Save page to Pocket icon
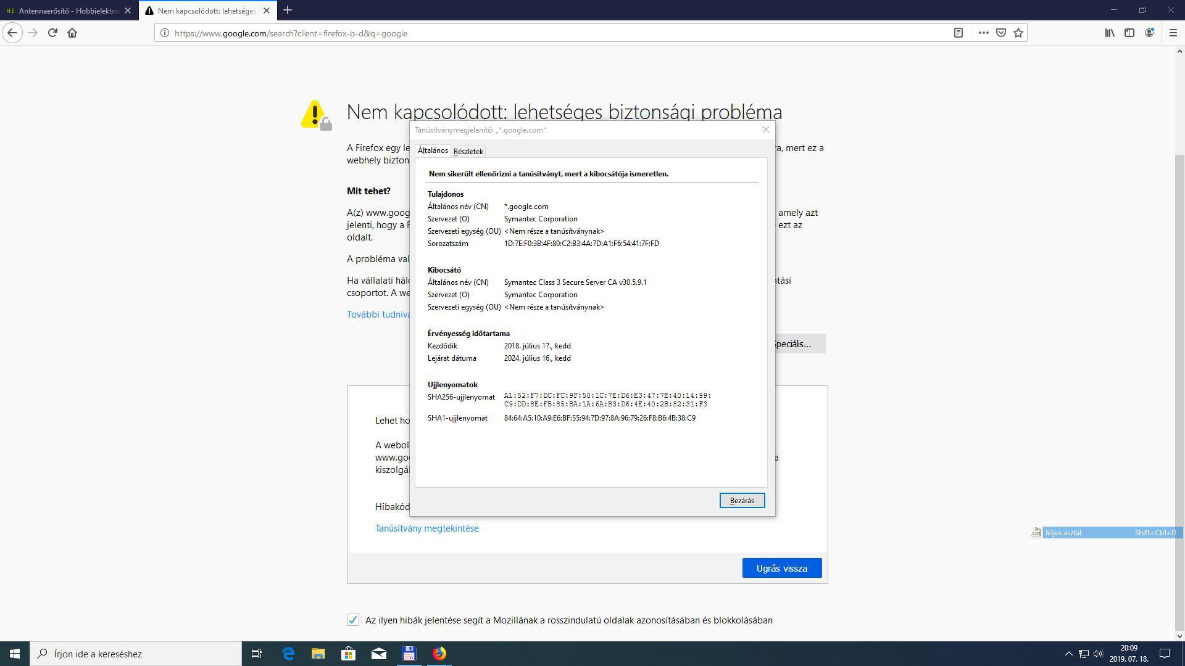This screenshot has height=666, width=1185. (x=1001, y=33)
